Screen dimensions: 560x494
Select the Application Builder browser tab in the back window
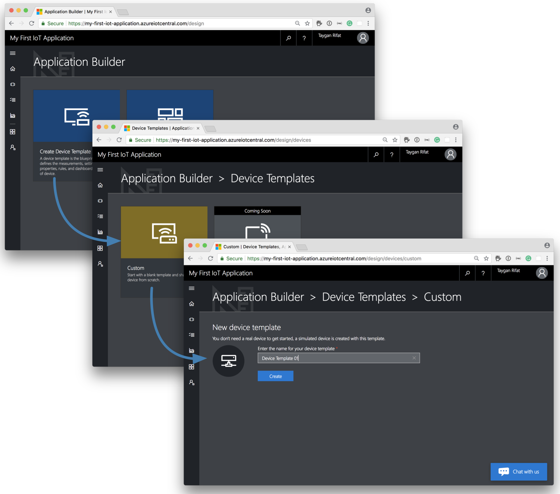[x=74, y=11]
